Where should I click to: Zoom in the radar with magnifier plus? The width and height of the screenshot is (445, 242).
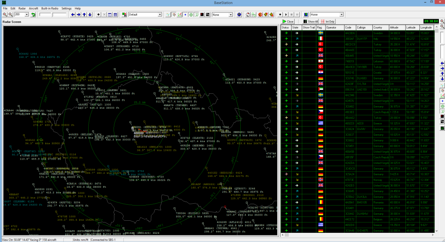(x=5, y=14)
